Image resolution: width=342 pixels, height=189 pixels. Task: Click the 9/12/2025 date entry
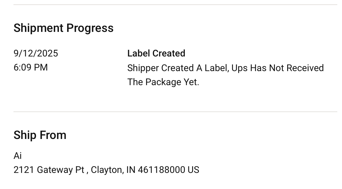[x=36, y=54]
